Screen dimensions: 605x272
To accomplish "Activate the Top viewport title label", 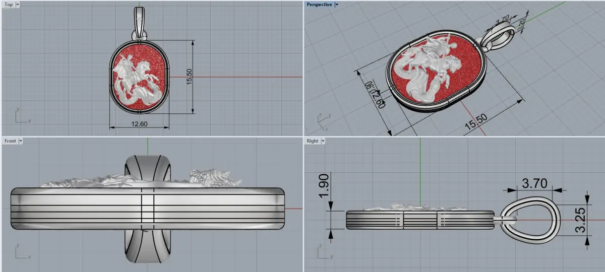I will [x=9, y=5].
